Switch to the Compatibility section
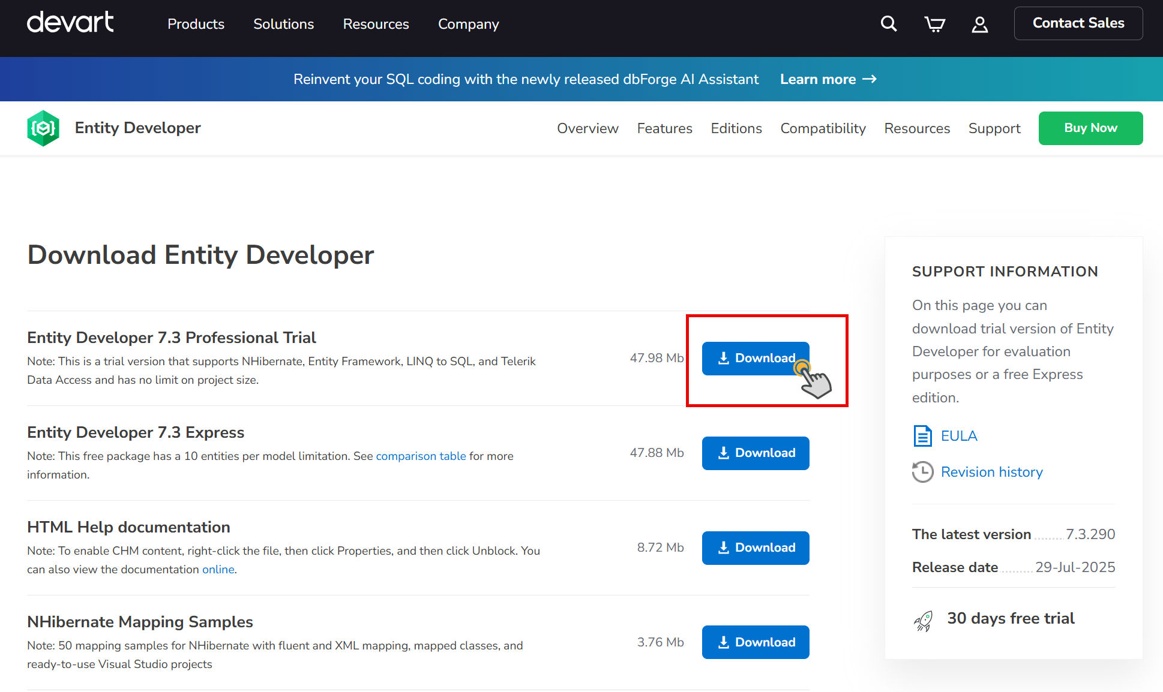 (823, 128)
